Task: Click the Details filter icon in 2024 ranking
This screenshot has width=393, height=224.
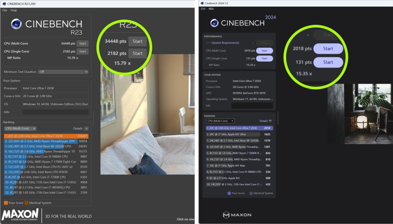Action: [270, 121]
